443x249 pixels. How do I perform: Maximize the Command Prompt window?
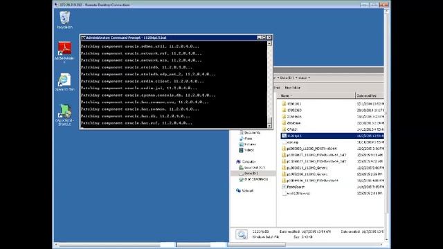click(x=264, y=37)
